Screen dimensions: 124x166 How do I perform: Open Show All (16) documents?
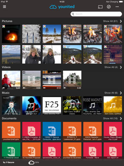tap(112, 119)
